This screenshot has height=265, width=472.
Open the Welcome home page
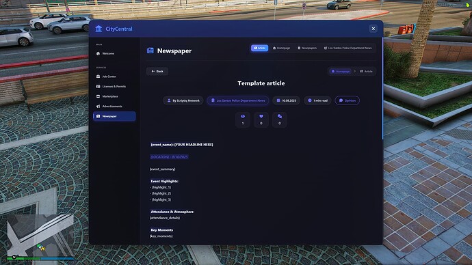114,53
